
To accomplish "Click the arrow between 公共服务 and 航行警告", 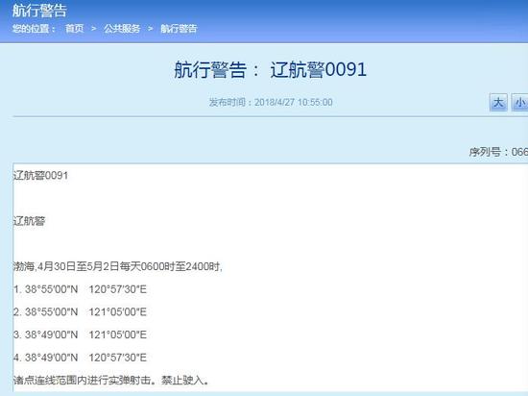I will click(x=150, y=29).
